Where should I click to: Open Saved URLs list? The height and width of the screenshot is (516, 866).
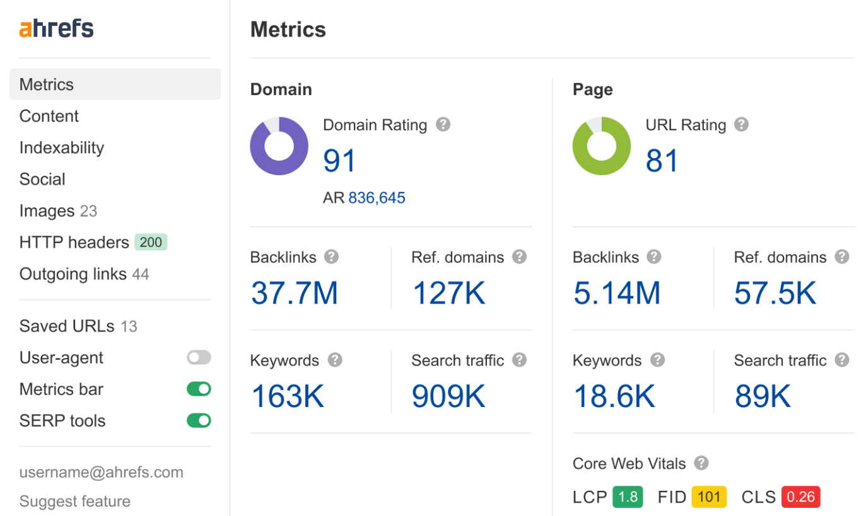(x=67, y=326)
